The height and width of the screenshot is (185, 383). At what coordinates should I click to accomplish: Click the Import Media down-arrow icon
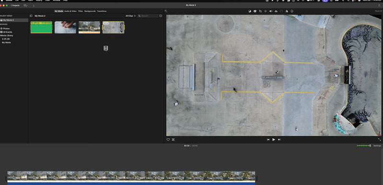pos(34,5)
